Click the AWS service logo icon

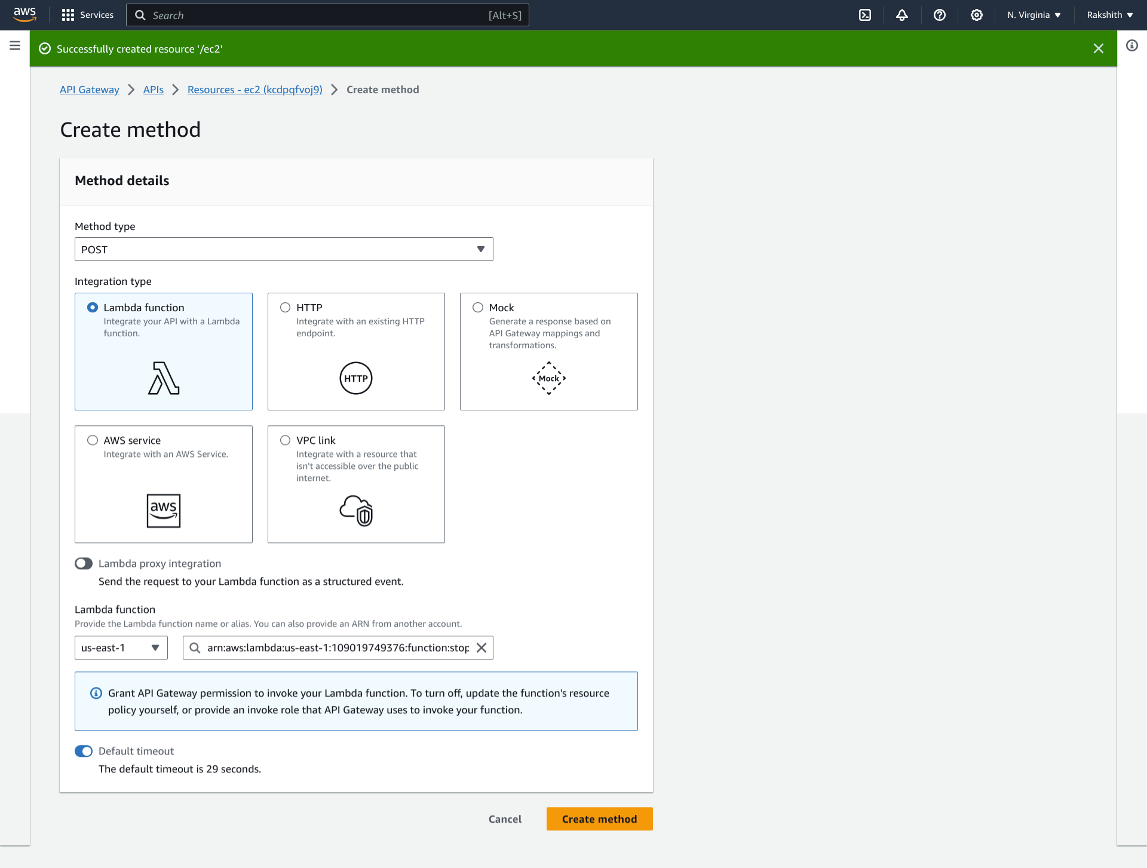(164, 511)
